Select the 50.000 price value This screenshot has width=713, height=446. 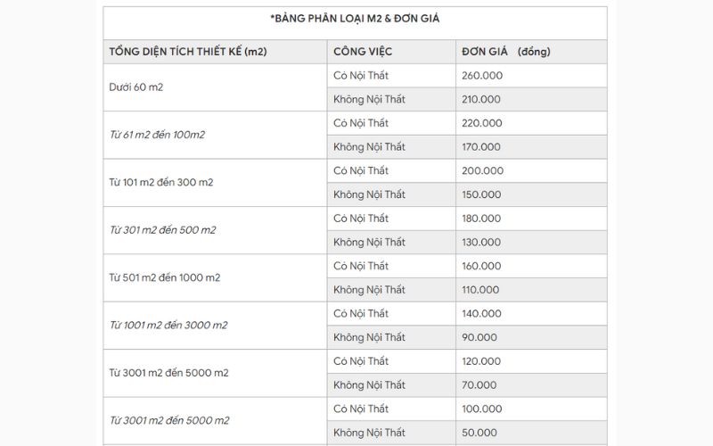[479, 433]
